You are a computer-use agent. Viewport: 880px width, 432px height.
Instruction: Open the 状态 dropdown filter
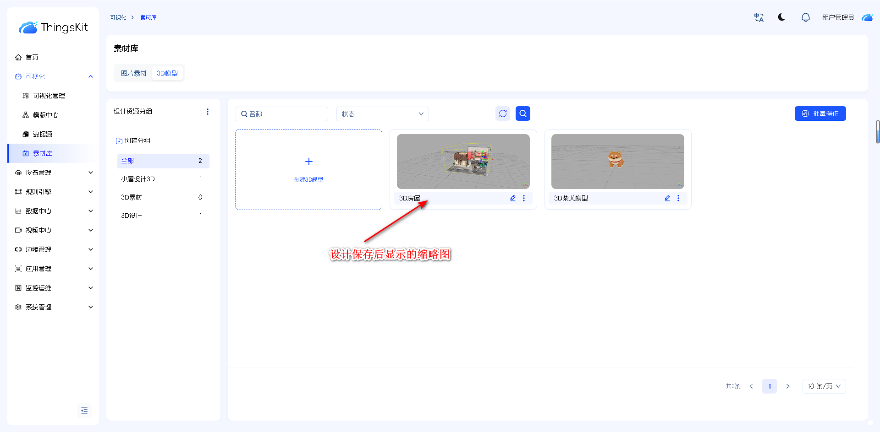click(x=382, y=114)
